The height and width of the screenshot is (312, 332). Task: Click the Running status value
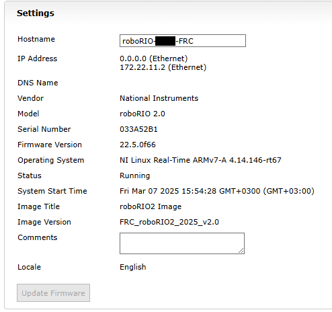click(135, 175)
